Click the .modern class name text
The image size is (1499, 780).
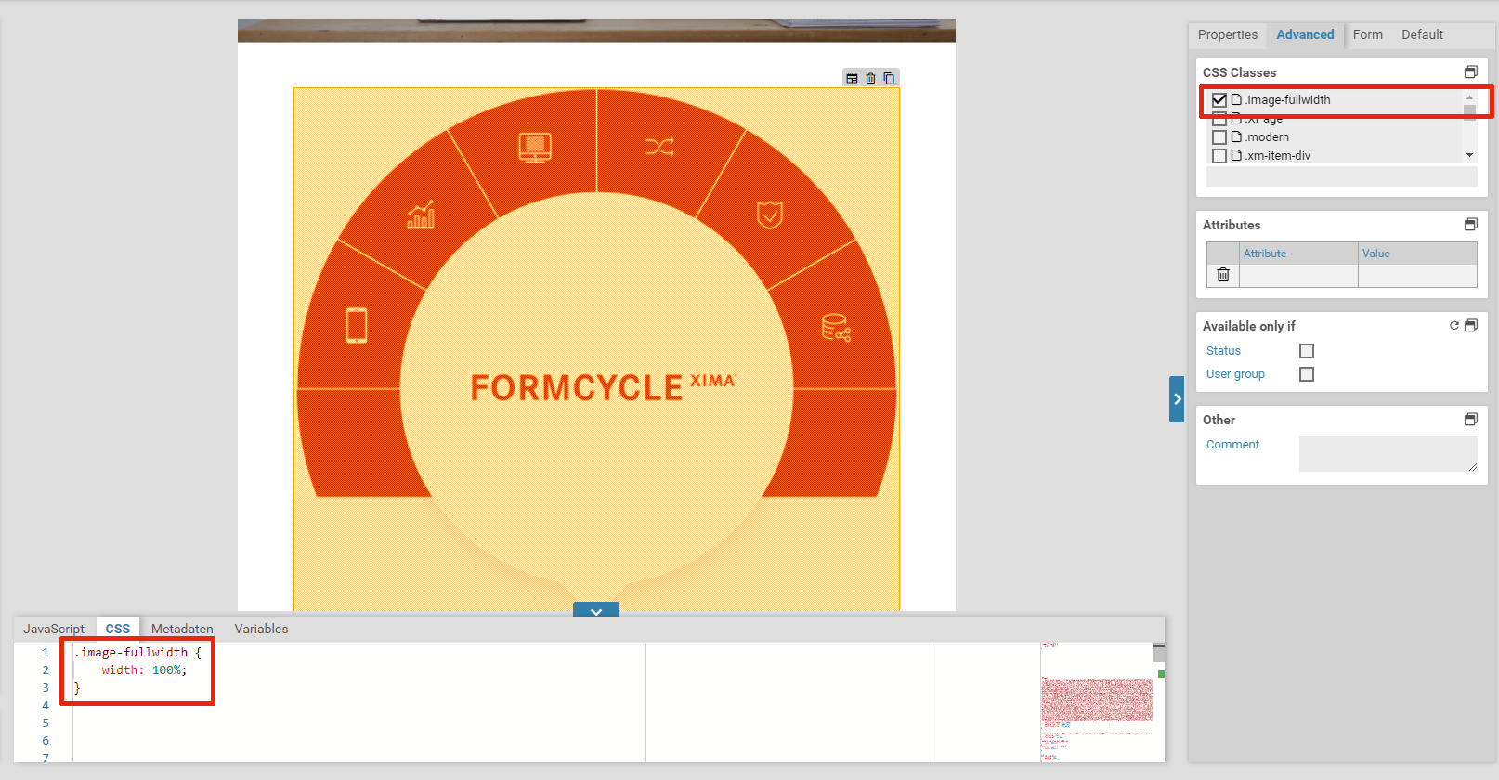pos(1267,137)
